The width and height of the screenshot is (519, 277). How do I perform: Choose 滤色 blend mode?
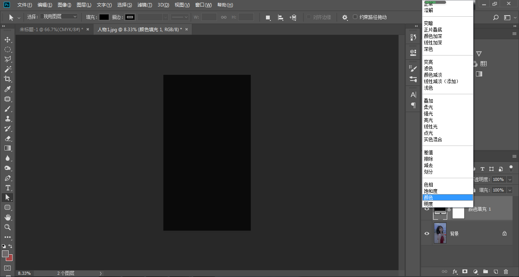[x=428, y=68]
